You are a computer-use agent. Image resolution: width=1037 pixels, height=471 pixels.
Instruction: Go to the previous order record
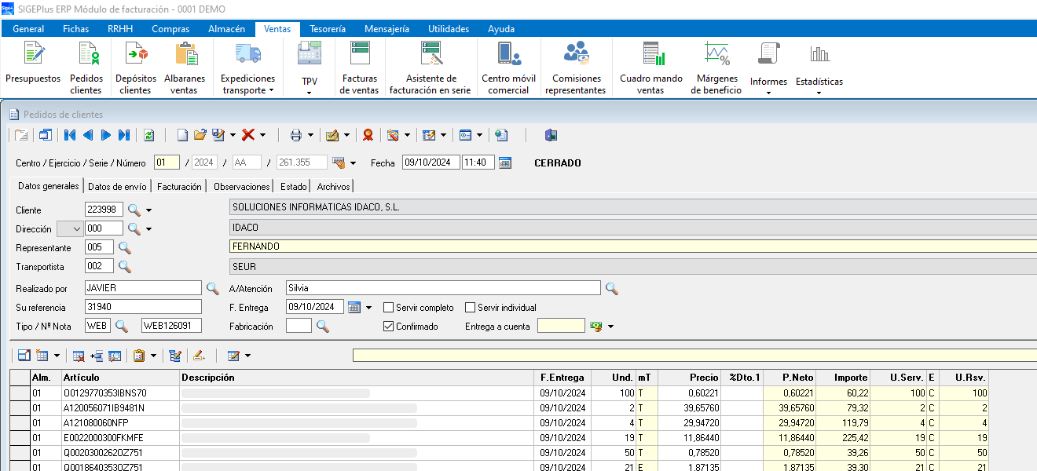(x=88, y=135)
